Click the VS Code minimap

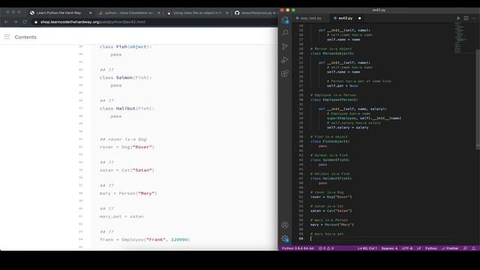[460, 37]
